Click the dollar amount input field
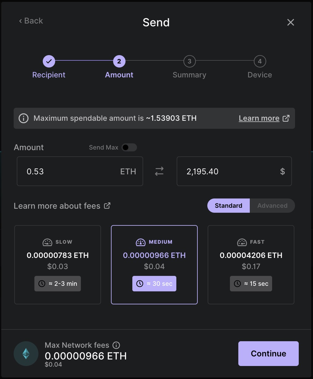This screenshot has height=379, width=313. point(234,171)
